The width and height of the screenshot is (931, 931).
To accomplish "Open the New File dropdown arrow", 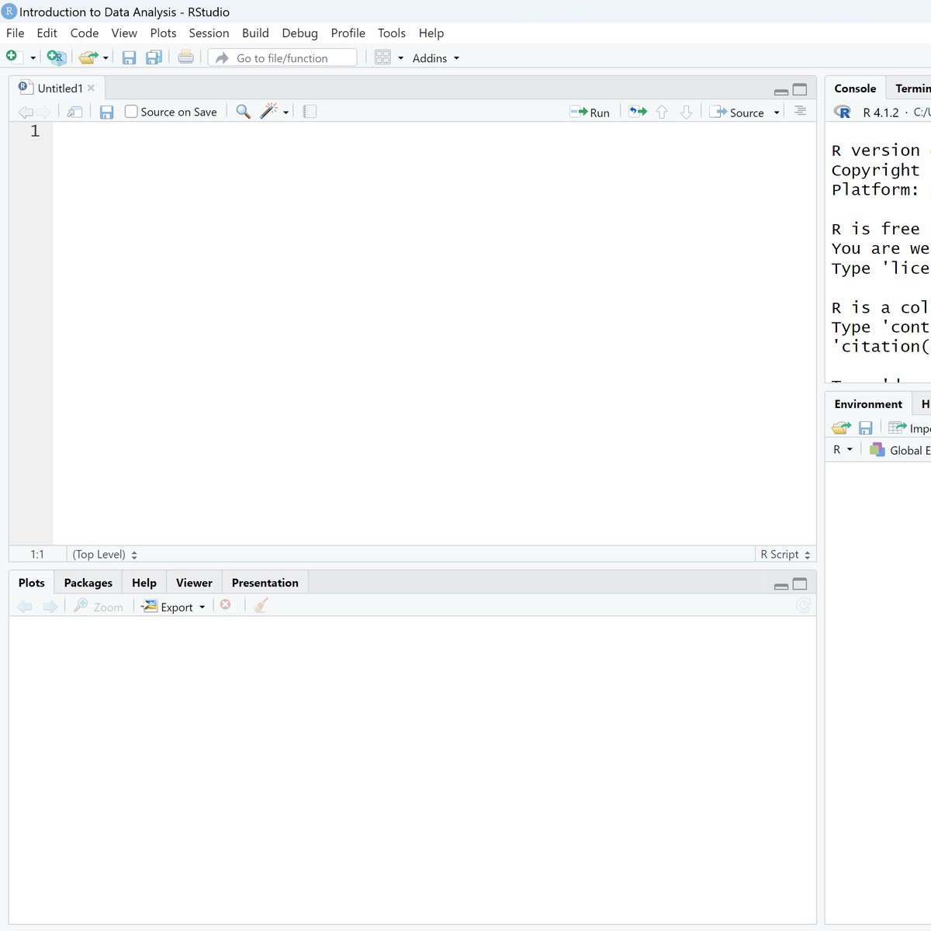I will [x=33, y=58].
